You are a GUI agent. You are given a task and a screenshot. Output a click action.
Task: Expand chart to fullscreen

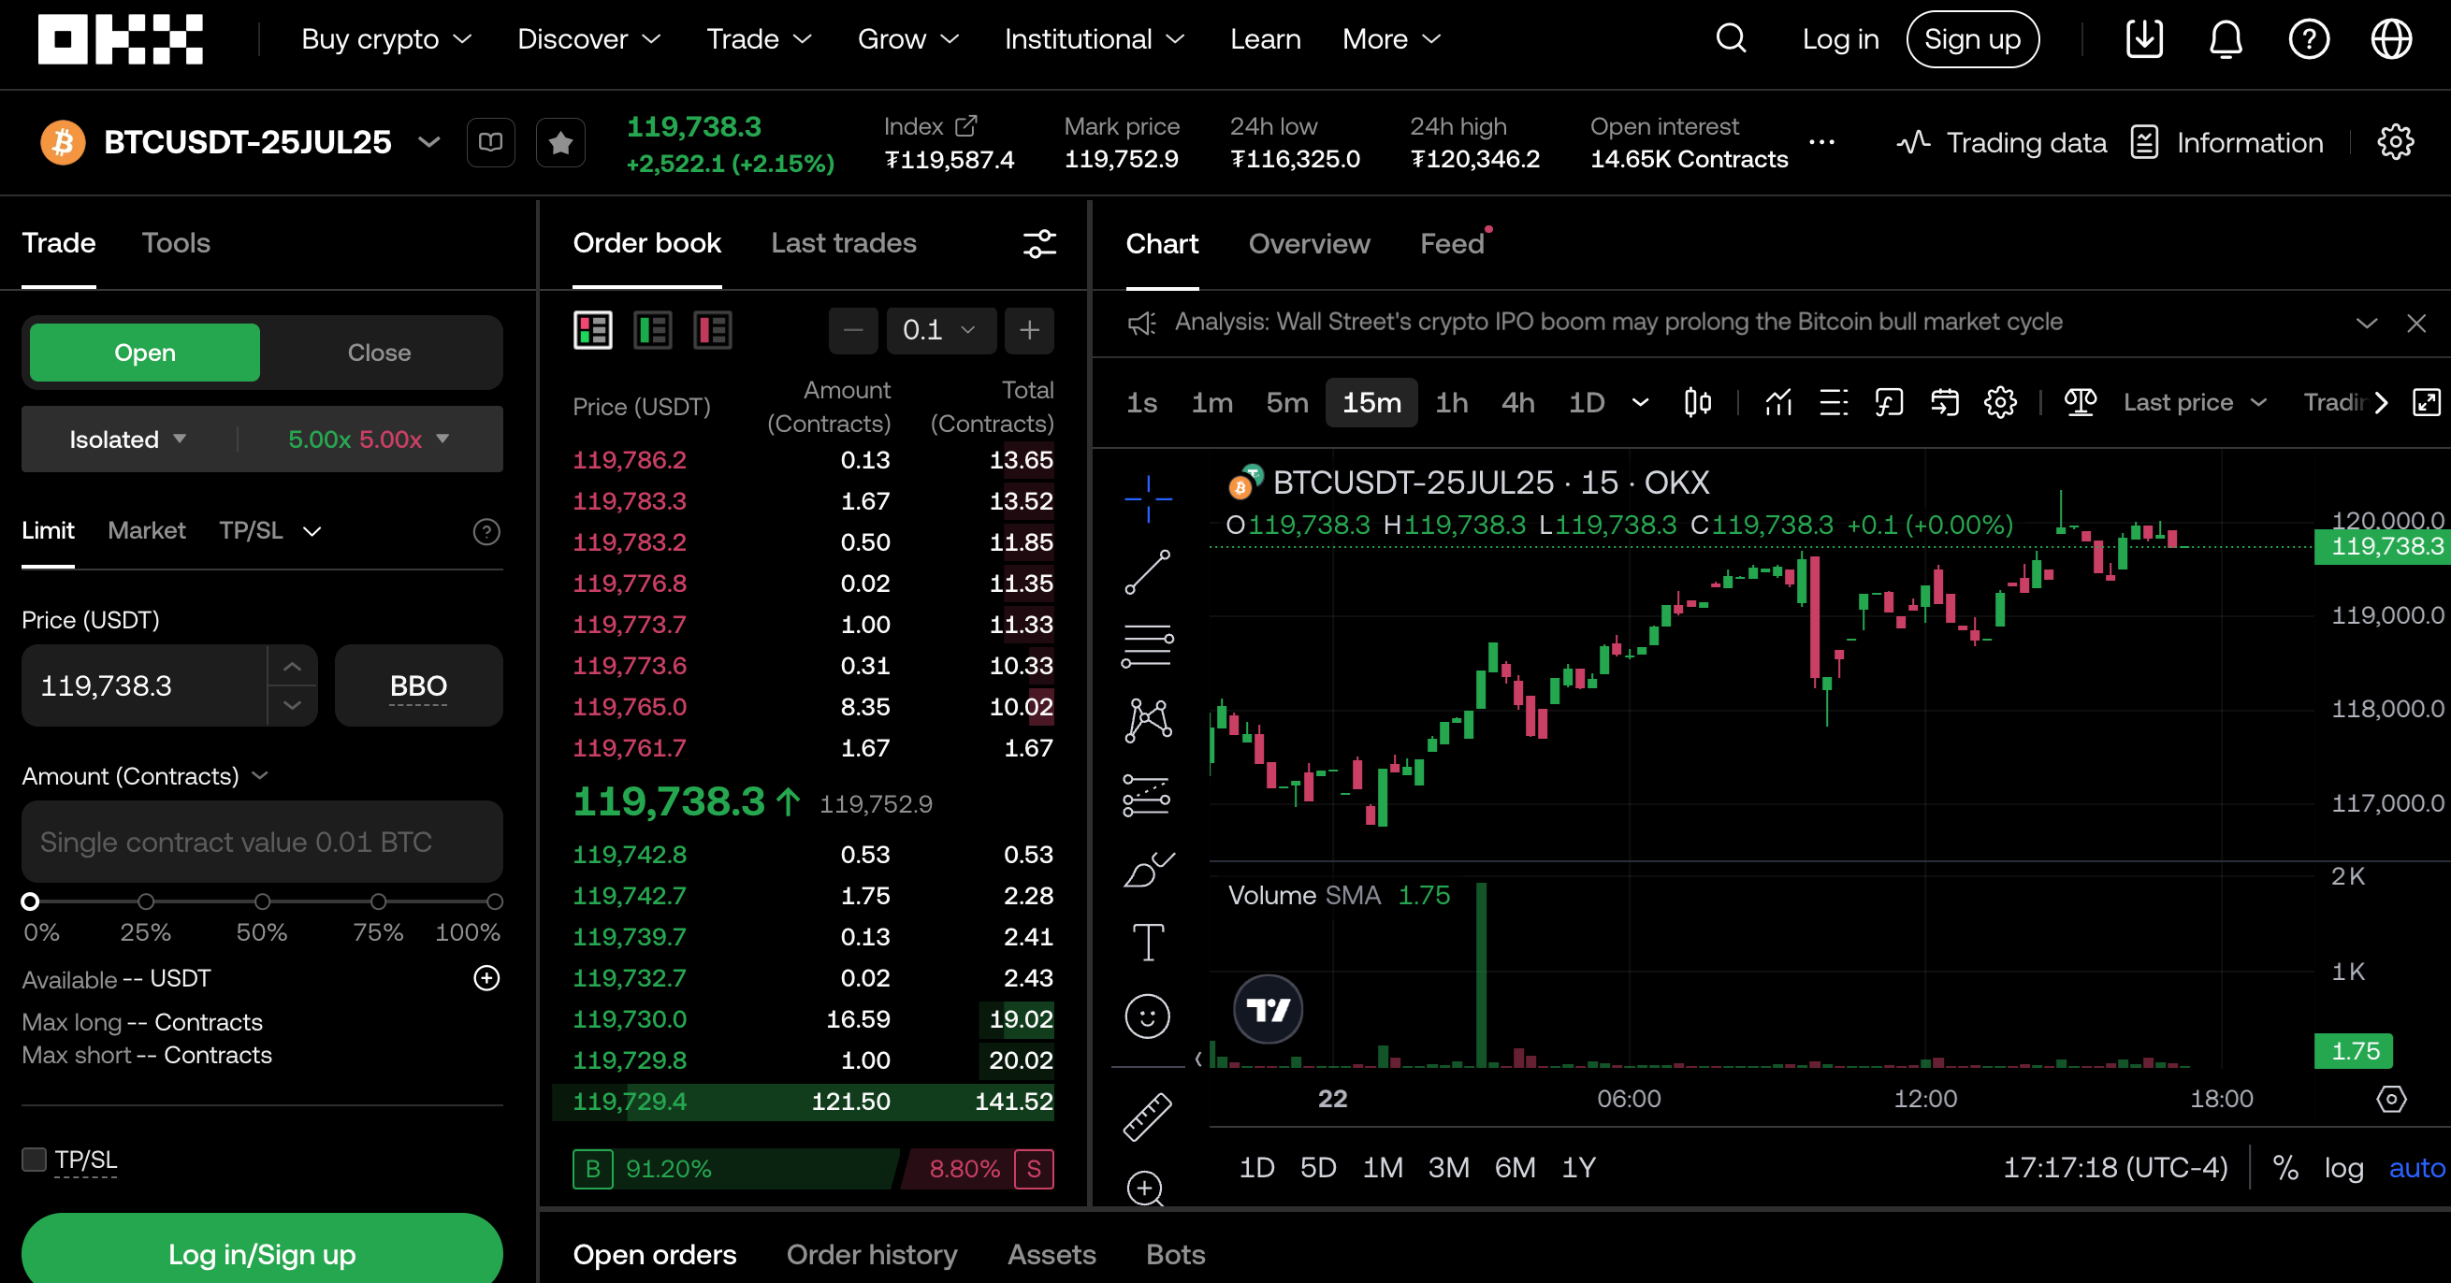pos(2427,402)
